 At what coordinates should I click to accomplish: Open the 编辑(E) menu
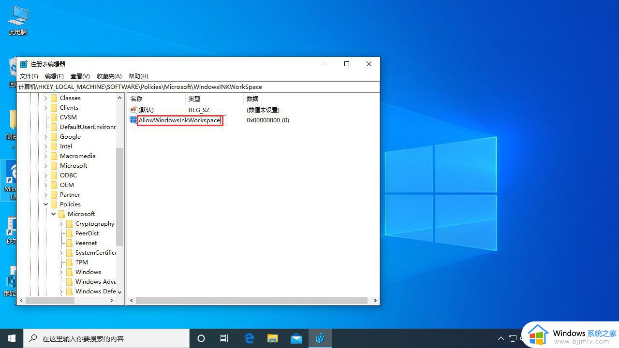click(x=54, y=76)
